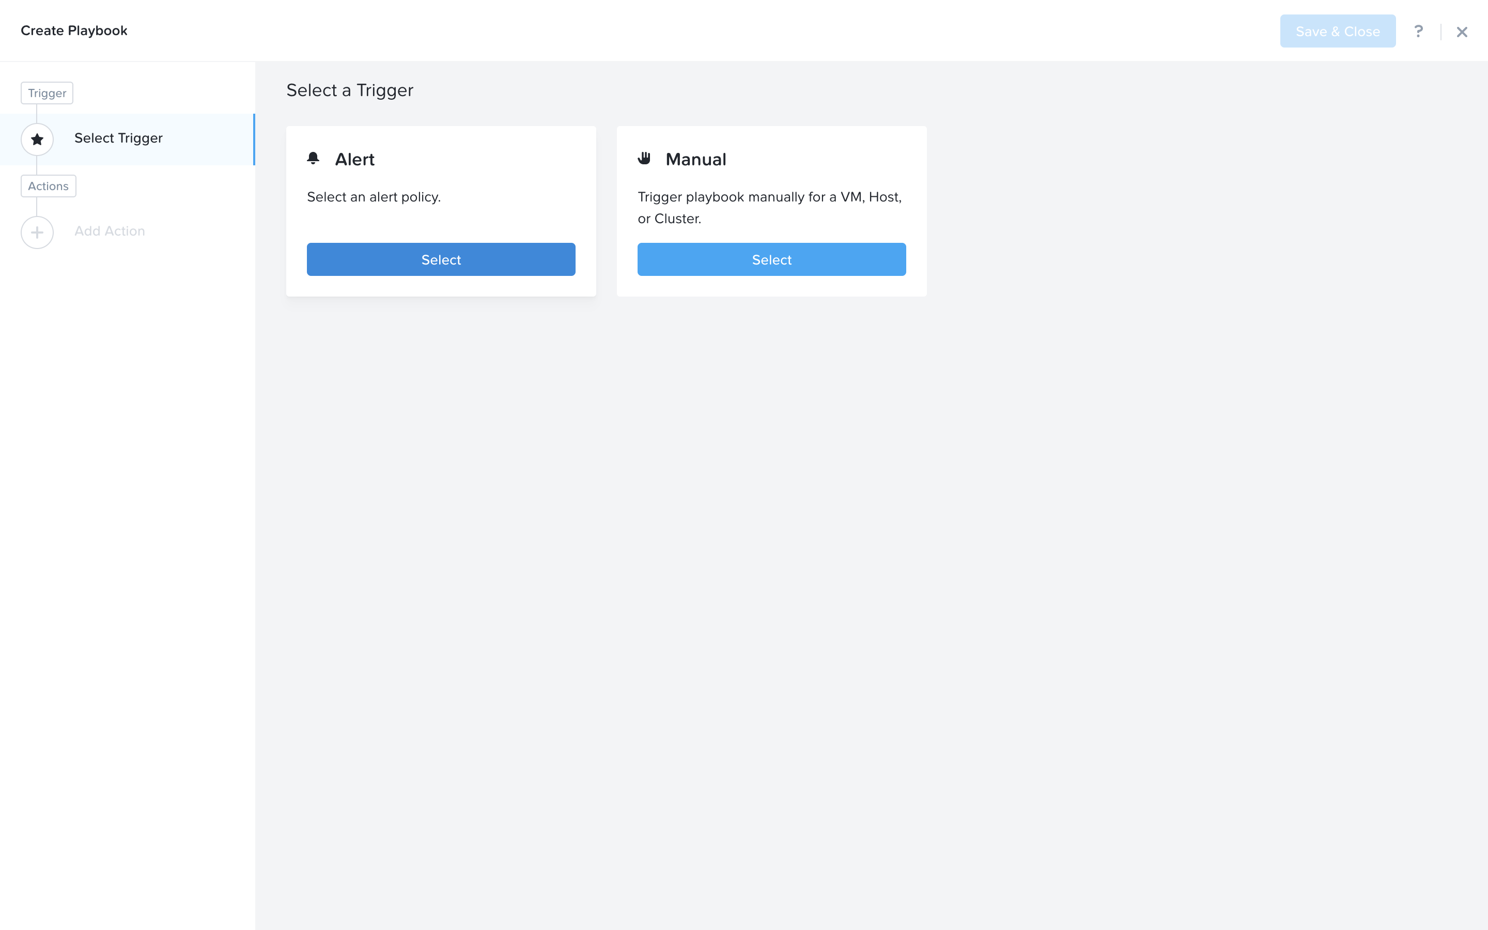Click the Manual card title
1488x930 pixels.
695,159
